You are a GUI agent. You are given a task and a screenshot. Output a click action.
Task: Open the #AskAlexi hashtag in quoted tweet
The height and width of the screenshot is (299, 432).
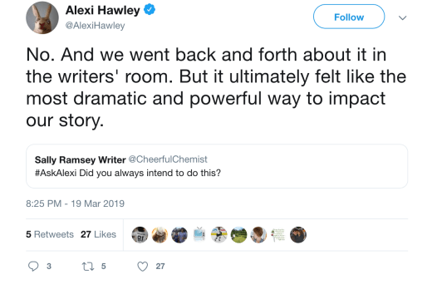(56, 173)
